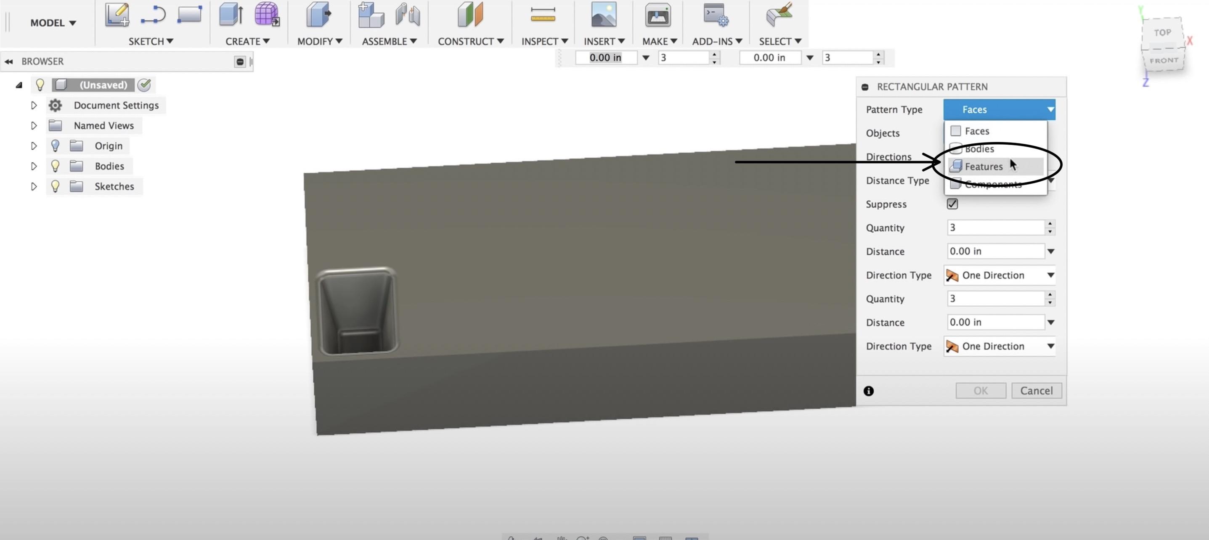This screenshot has height=540, width=1209.
Task: Click the FRONT face of view cube
Action: [x=1164, y=61]
